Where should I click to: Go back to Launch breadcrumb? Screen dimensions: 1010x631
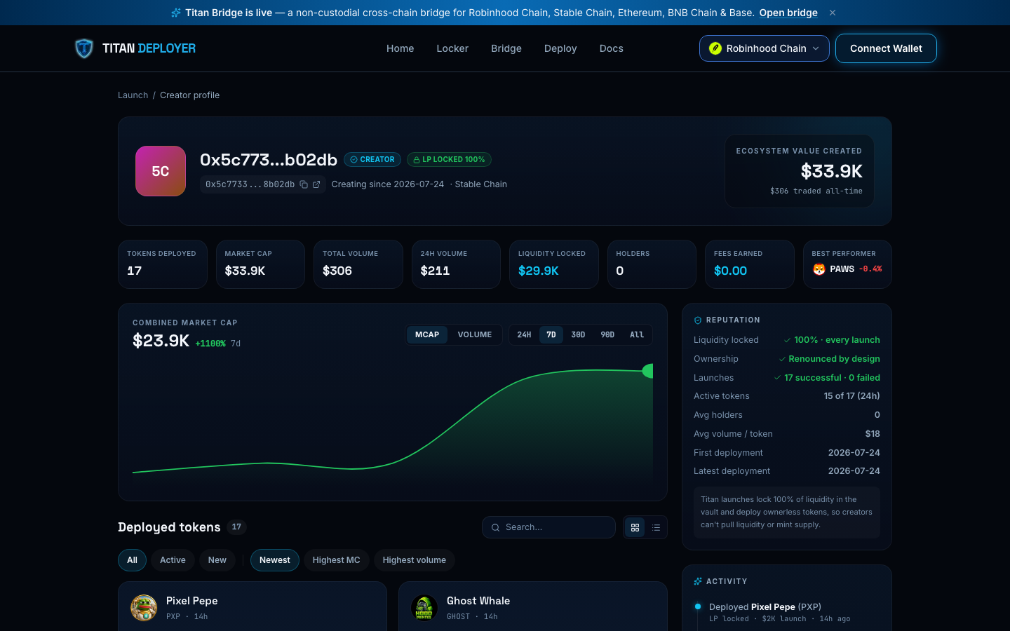click(x=133, y=95)
